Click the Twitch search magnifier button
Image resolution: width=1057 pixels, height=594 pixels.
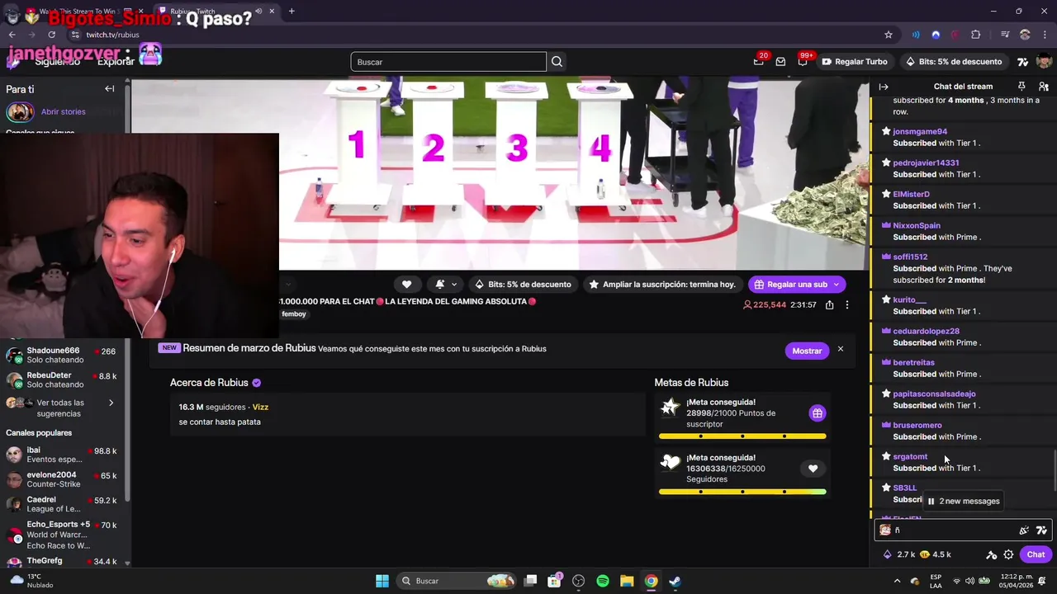557,62
